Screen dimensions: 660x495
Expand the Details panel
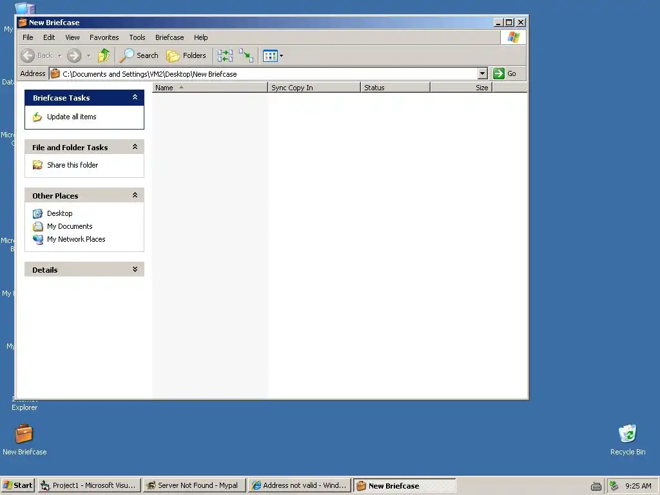[x=135, y=269]
